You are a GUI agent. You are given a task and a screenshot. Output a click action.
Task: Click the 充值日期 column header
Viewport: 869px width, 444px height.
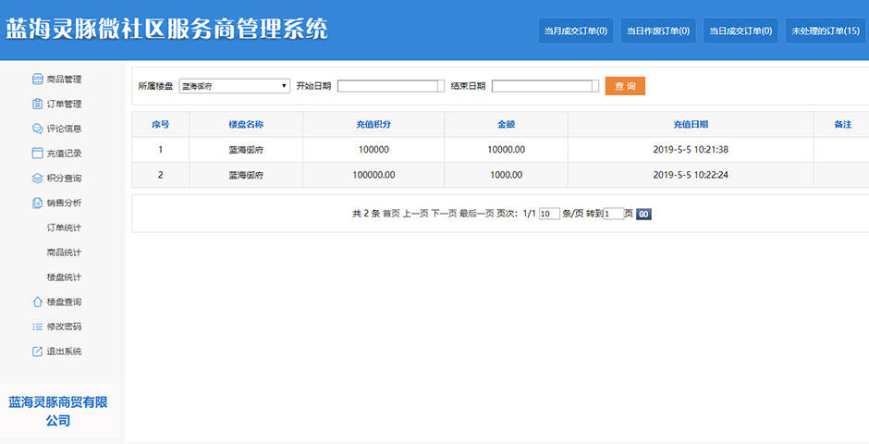coord(691,124)
